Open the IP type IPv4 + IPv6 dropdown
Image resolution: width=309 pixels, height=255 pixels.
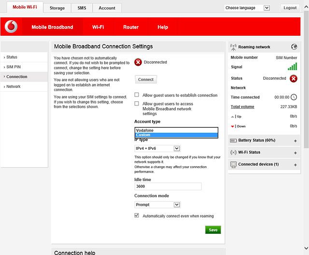click(157, 148)
